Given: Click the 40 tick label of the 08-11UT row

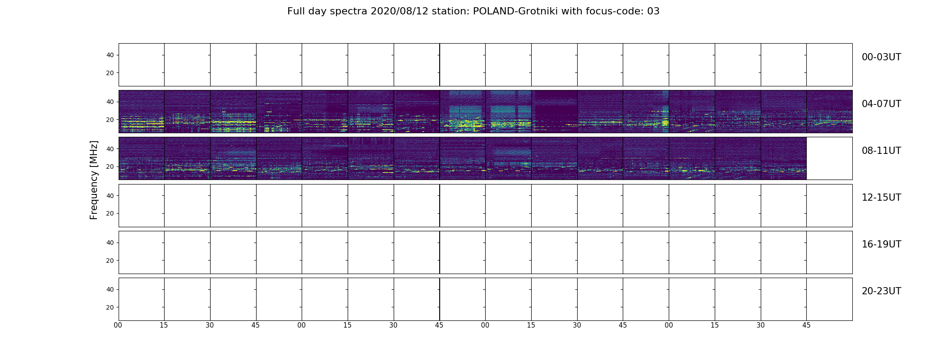Looking at the screenshot, I should click(110, 149).
